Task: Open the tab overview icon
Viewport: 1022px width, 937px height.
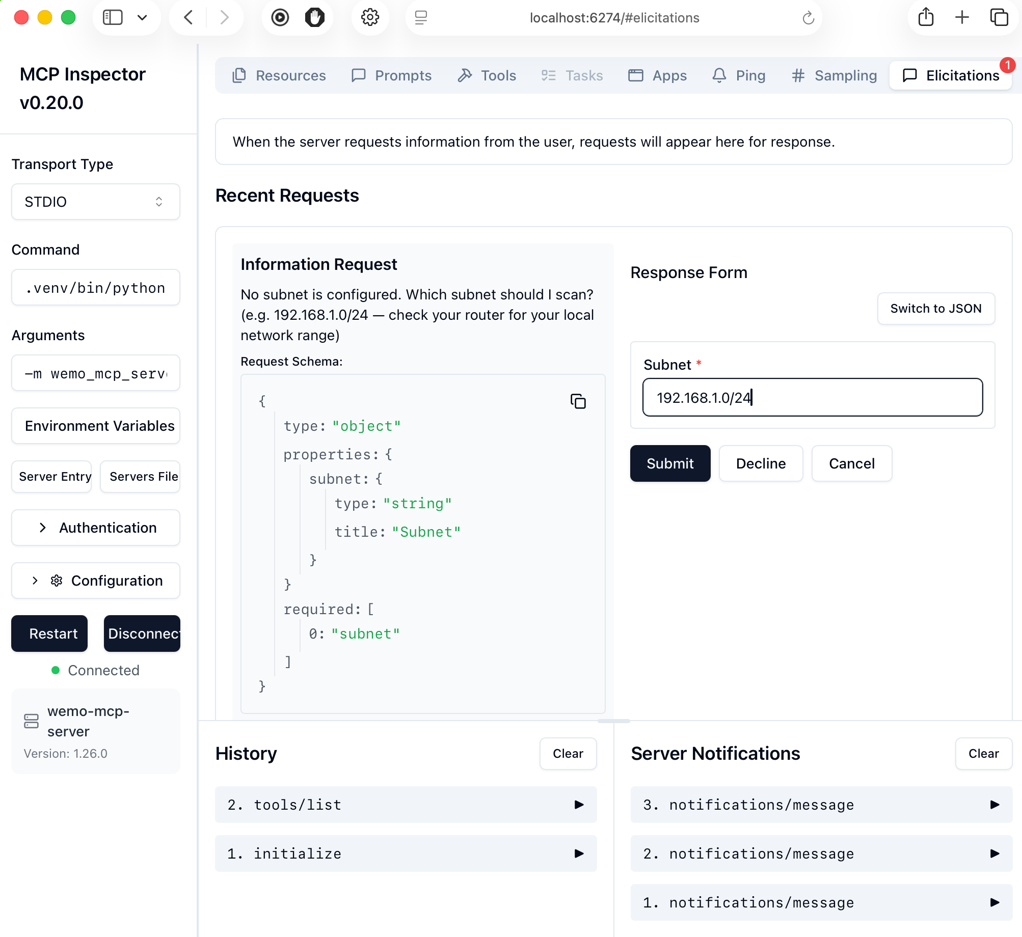Action: [x=999, y=18]
